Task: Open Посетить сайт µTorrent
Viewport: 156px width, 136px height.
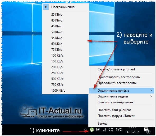Action: (x=122, y=110)
